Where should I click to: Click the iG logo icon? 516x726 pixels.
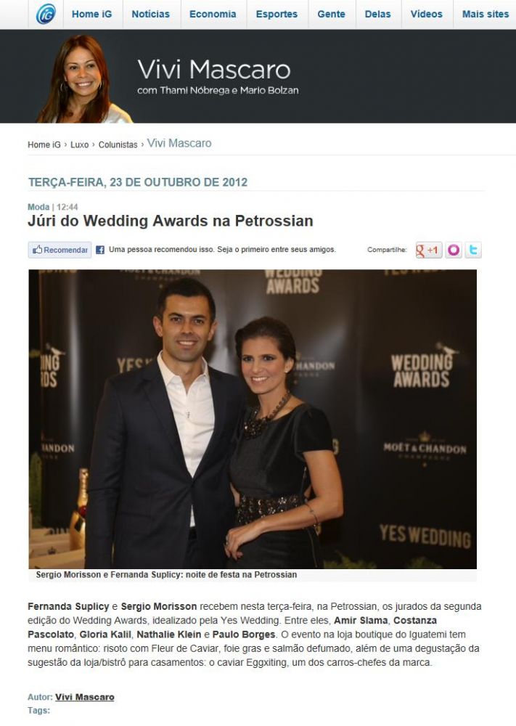tap(46, 14)
